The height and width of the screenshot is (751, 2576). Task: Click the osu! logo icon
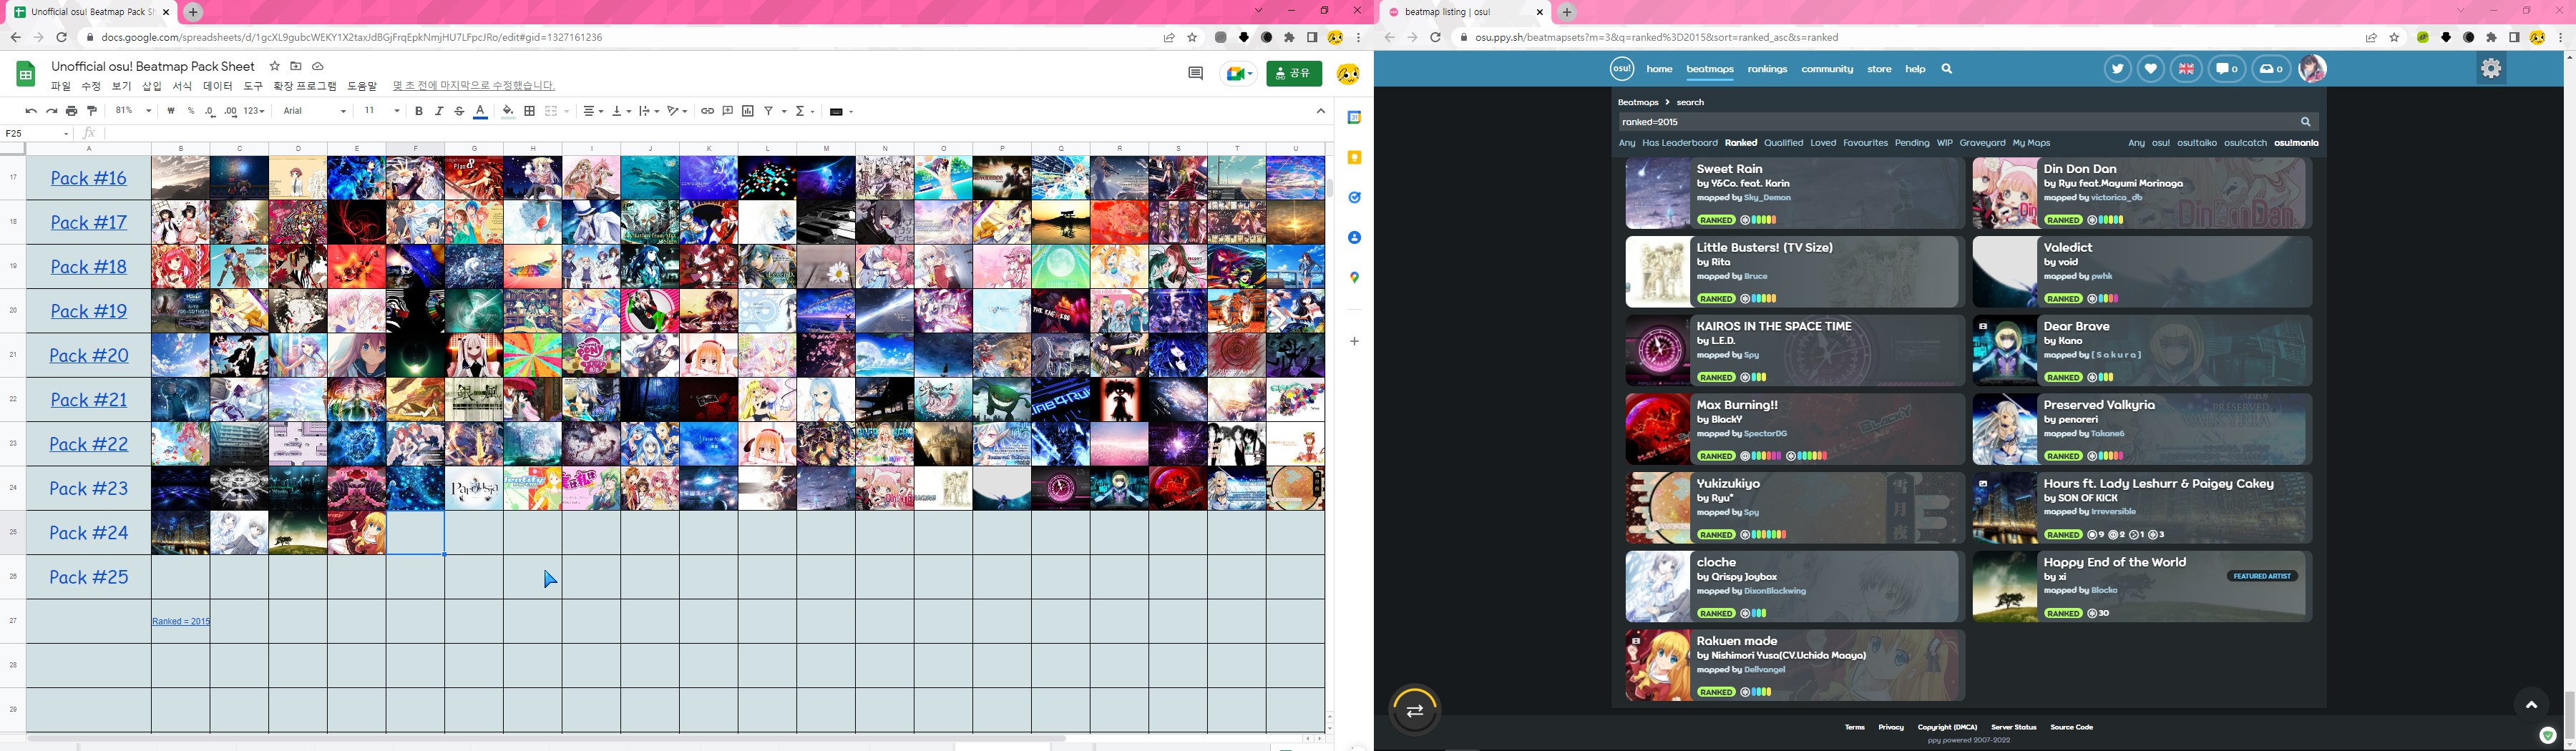click(1621, 69)
